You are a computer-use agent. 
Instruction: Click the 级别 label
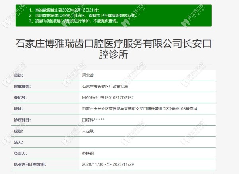coord(19,131)
